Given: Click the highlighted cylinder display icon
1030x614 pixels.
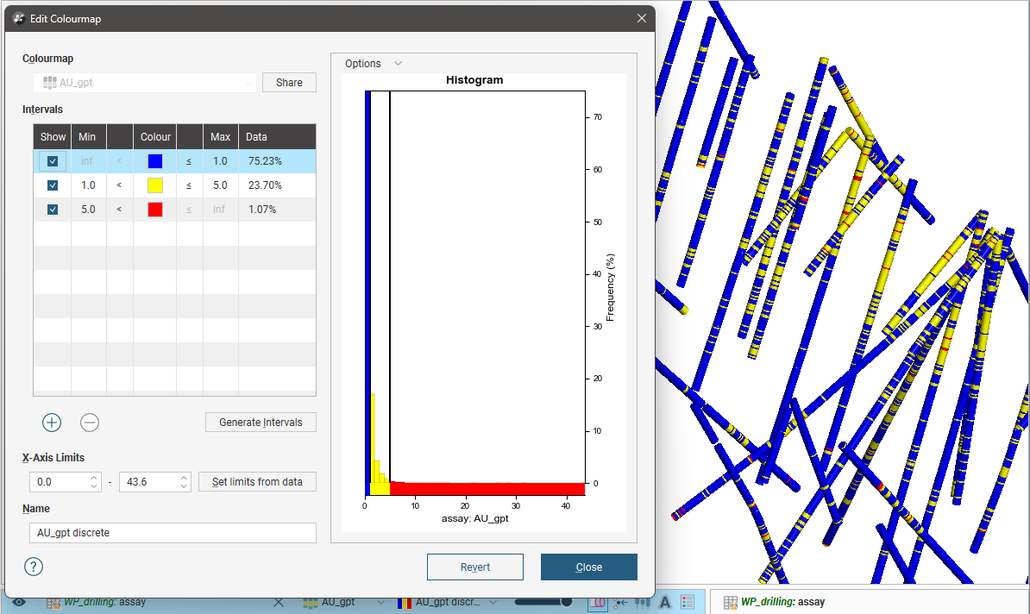Looking at the screenshot, I should 597,602.
